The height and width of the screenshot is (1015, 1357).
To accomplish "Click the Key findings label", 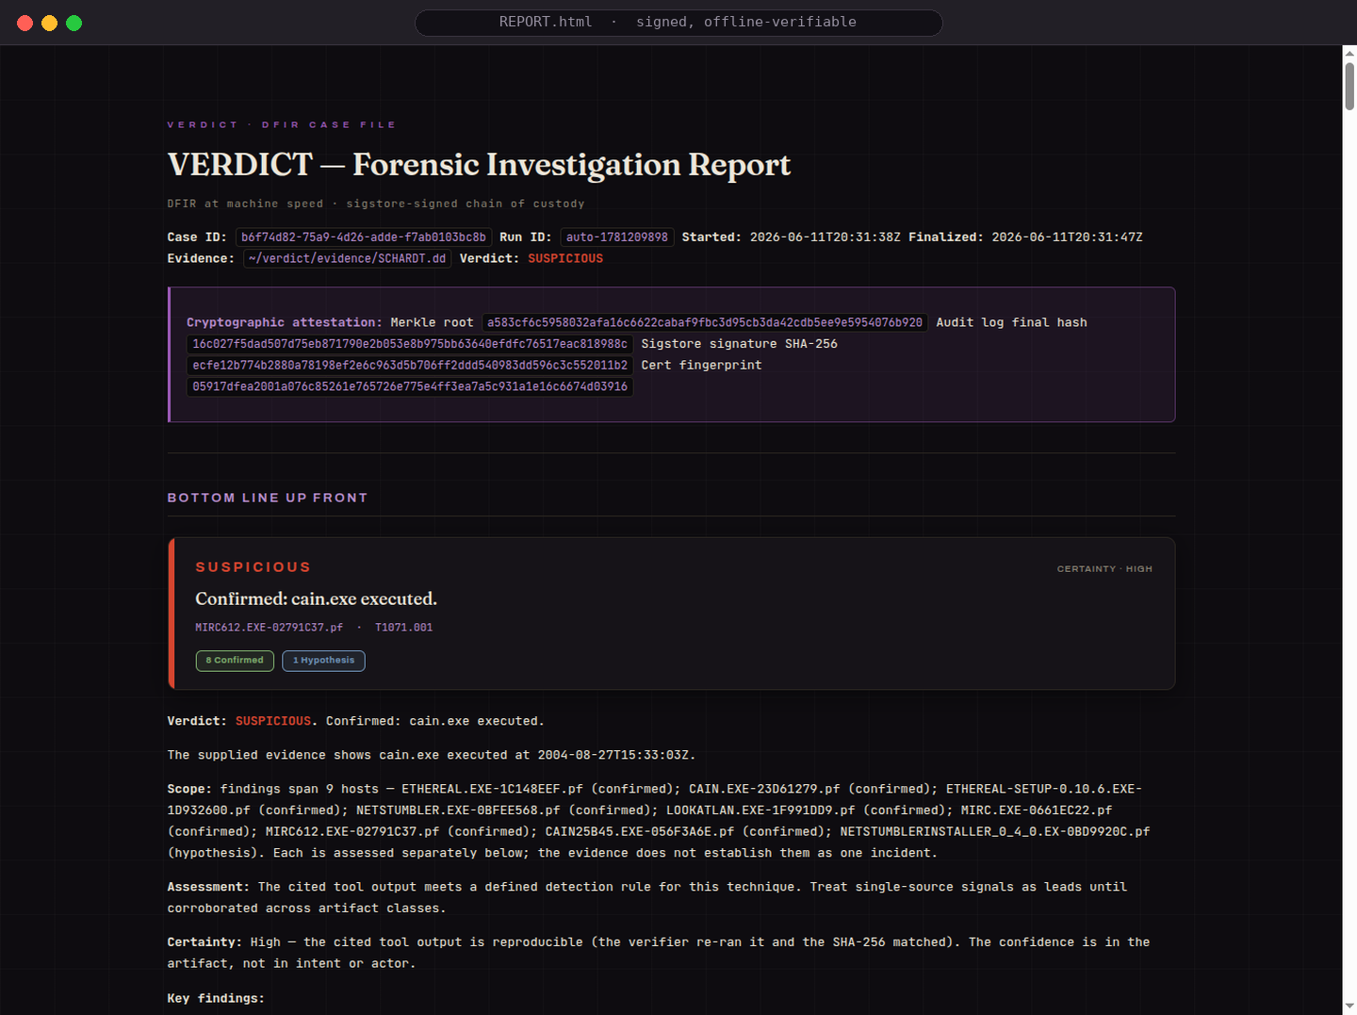I will pyautogui.click(x=216, y=999).
